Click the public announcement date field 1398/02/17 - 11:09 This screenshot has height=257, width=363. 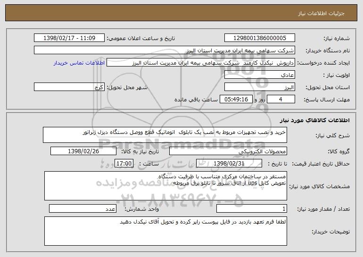(69, 38)
